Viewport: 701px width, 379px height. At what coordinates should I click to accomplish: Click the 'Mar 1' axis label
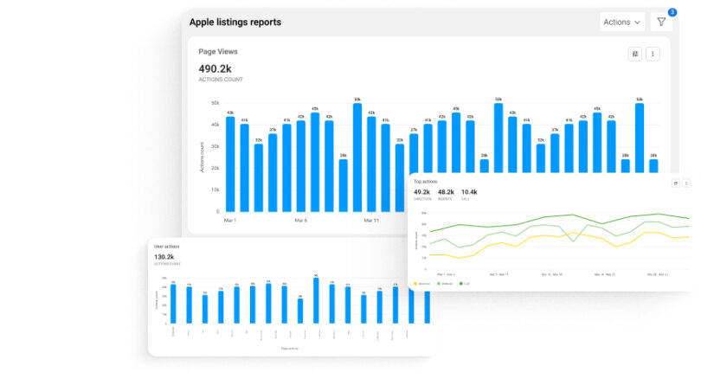[x=230, y=221]
